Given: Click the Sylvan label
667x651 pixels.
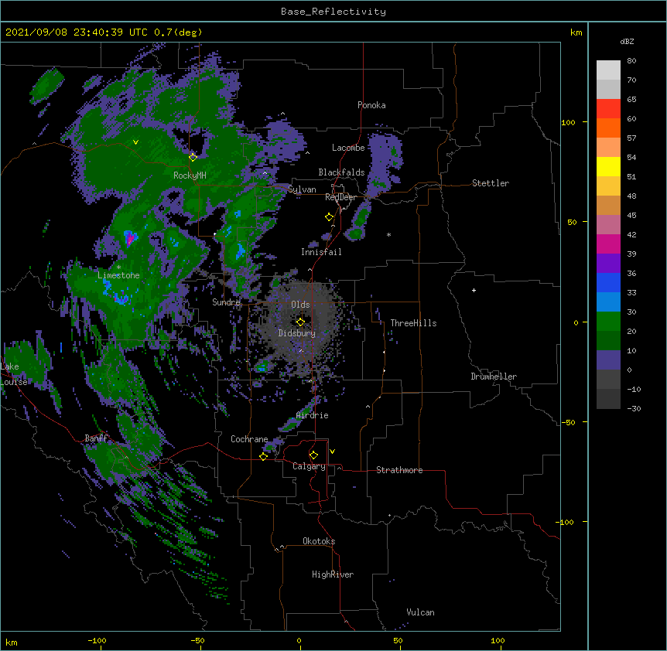Looking at the screenshot, I should (x=302, y=189).
